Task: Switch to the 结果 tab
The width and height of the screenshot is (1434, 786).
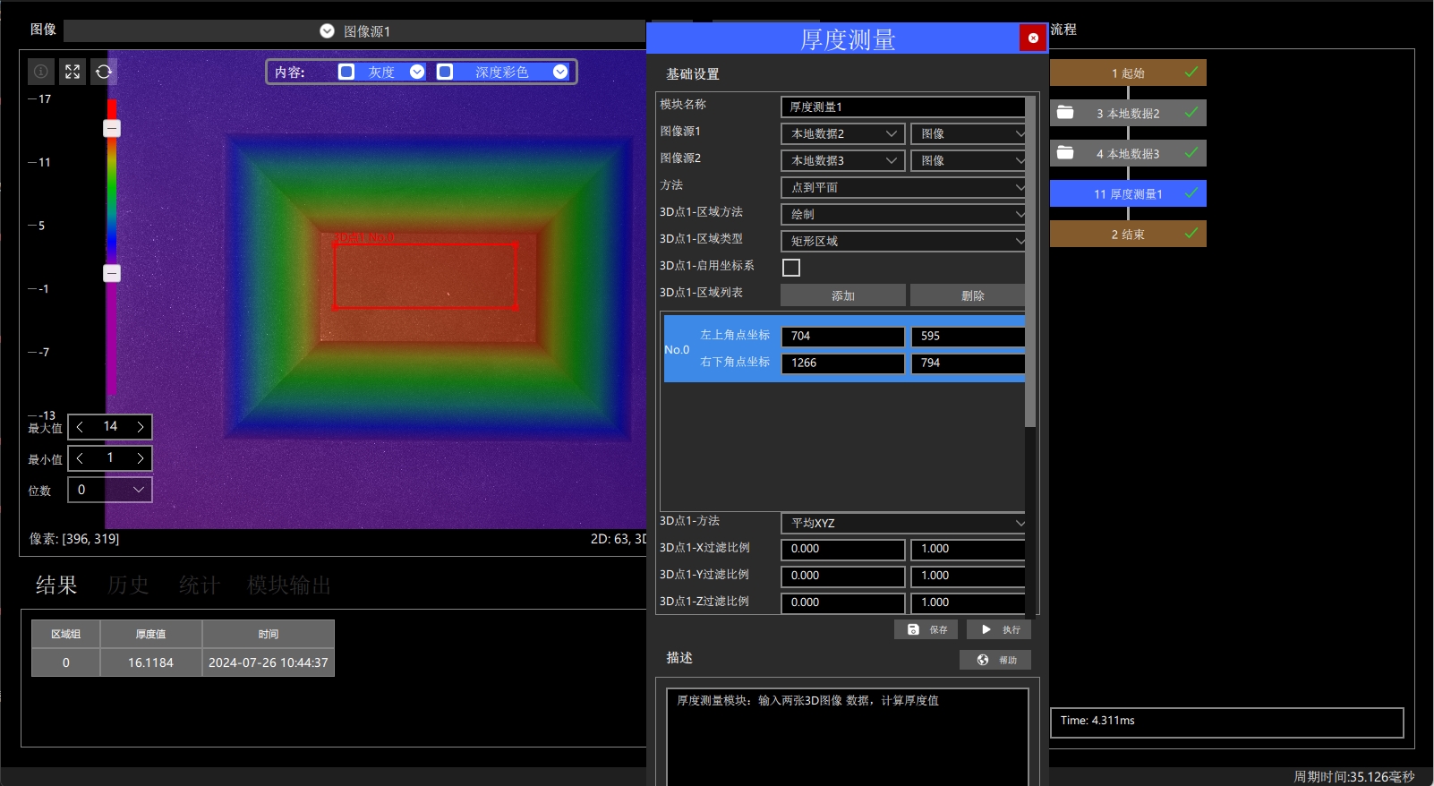Action: [x=56, y=585]
